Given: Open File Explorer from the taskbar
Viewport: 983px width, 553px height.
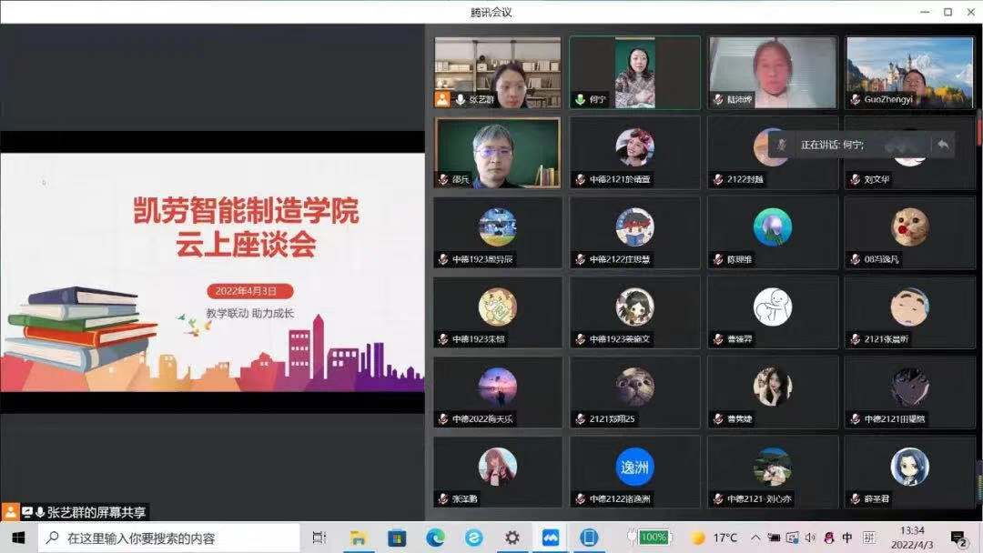Looking at the screenshot, I should pos(358,538).
